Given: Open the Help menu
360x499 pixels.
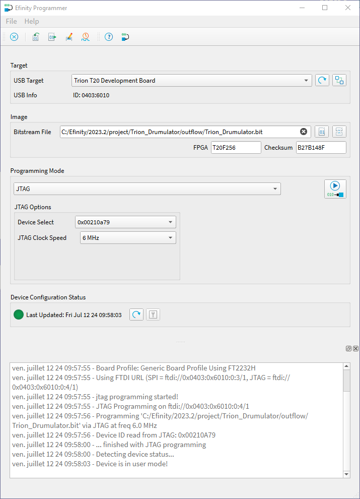Looking at the screenshot, I should pyautogui.click(x=32, y=21).
